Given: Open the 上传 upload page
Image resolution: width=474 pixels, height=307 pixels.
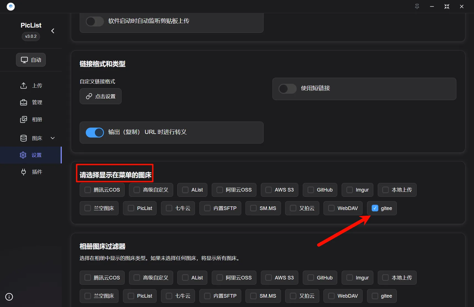Looking at the screenshot, I should click(x=31, y=85).
